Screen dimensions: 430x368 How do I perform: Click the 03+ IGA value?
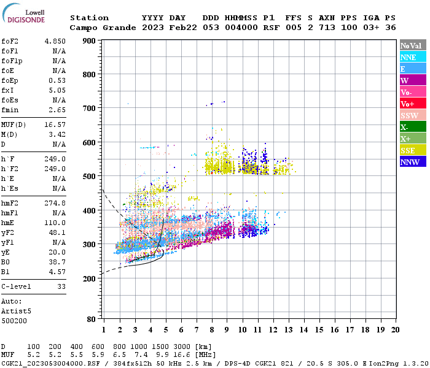click(371, 28)
